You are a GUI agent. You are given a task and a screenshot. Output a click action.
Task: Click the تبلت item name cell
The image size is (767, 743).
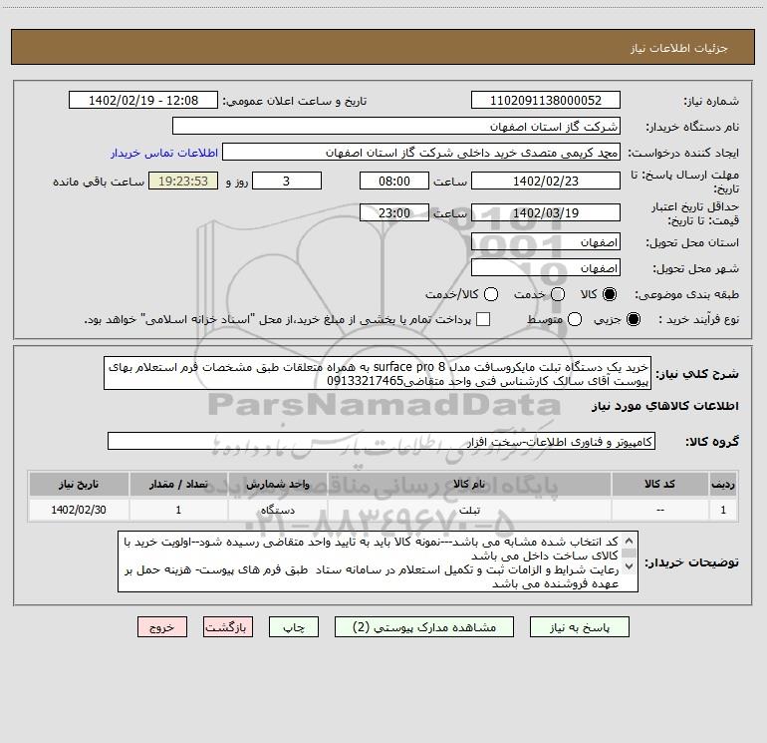tap(468, 510)
